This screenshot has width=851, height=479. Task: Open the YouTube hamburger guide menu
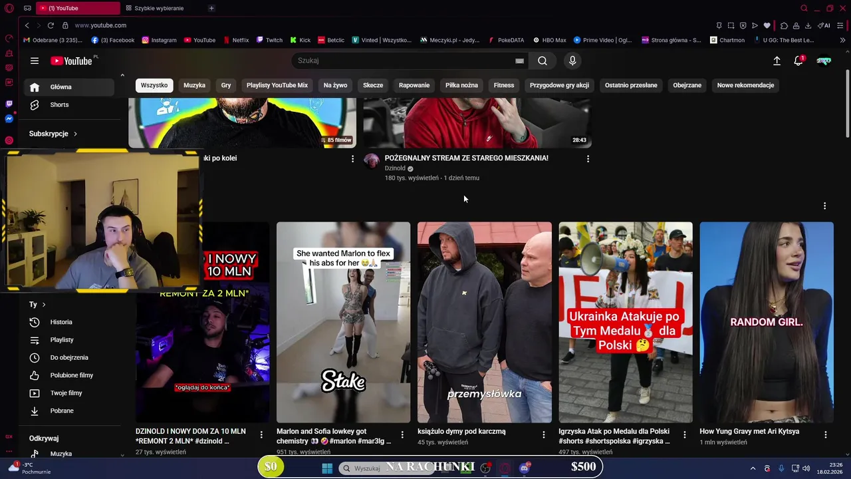click(x=35, y=61)
